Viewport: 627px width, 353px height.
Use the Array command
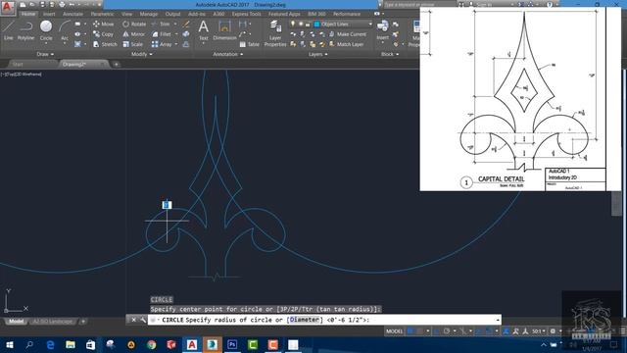coord(162,44)
